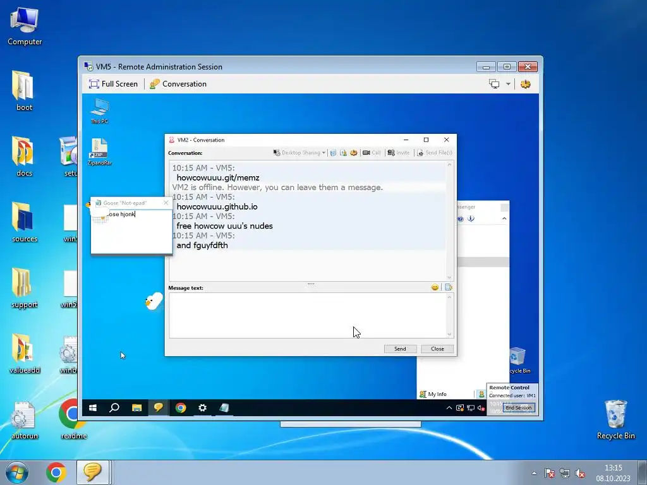Click the notepad-like icon on remote taskbar

pyautogui.click(x=224, y=408)
